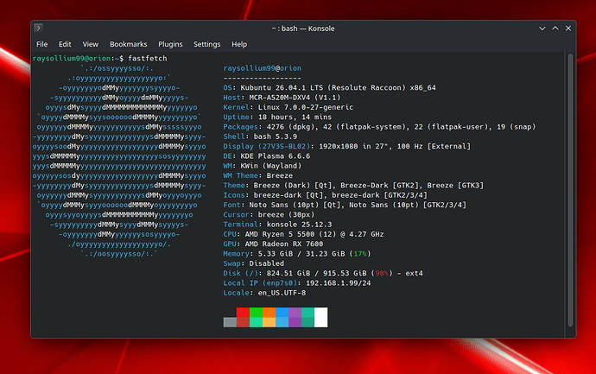The image size is (596, 374).
Task: Click the Display value '1920x1080 in 27"'
Action: tap(353, 146)
